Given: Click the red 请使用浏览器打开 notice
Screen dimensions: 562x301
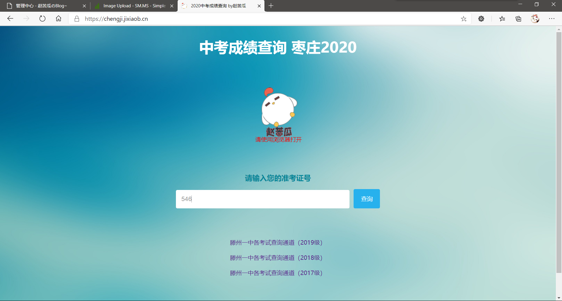Looking at the screenshot, I should [278, 140].
